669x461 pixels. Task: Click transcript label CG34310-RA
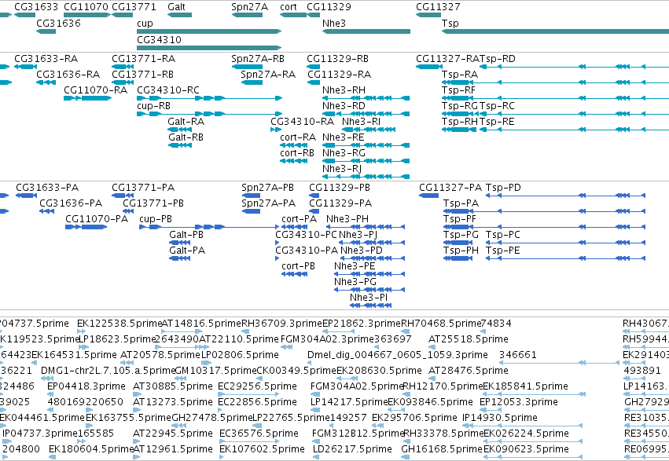303,122
